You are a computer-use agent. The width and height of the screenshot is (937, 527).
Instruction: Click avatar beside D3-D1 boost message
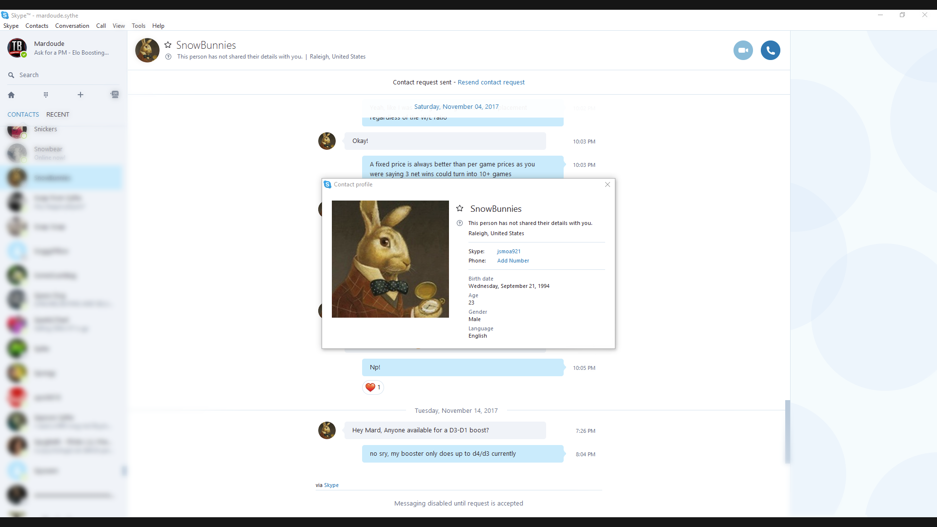pos(327,430)
